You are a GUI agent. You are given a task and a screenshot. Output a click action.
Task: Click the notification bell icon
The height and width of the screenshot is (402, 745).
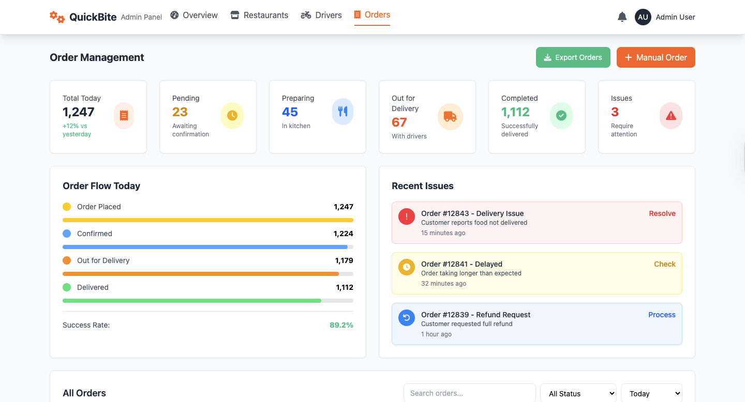(x=622, y=17)
